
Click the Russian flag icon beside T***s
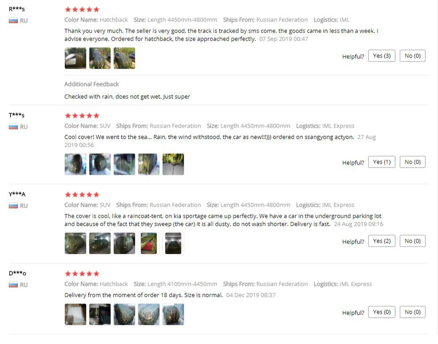pyautogui.click(x=13, y=127)
